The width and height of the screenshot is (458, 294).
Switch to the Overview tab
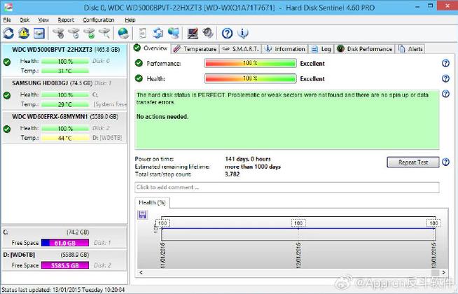[x=151, y=48]
